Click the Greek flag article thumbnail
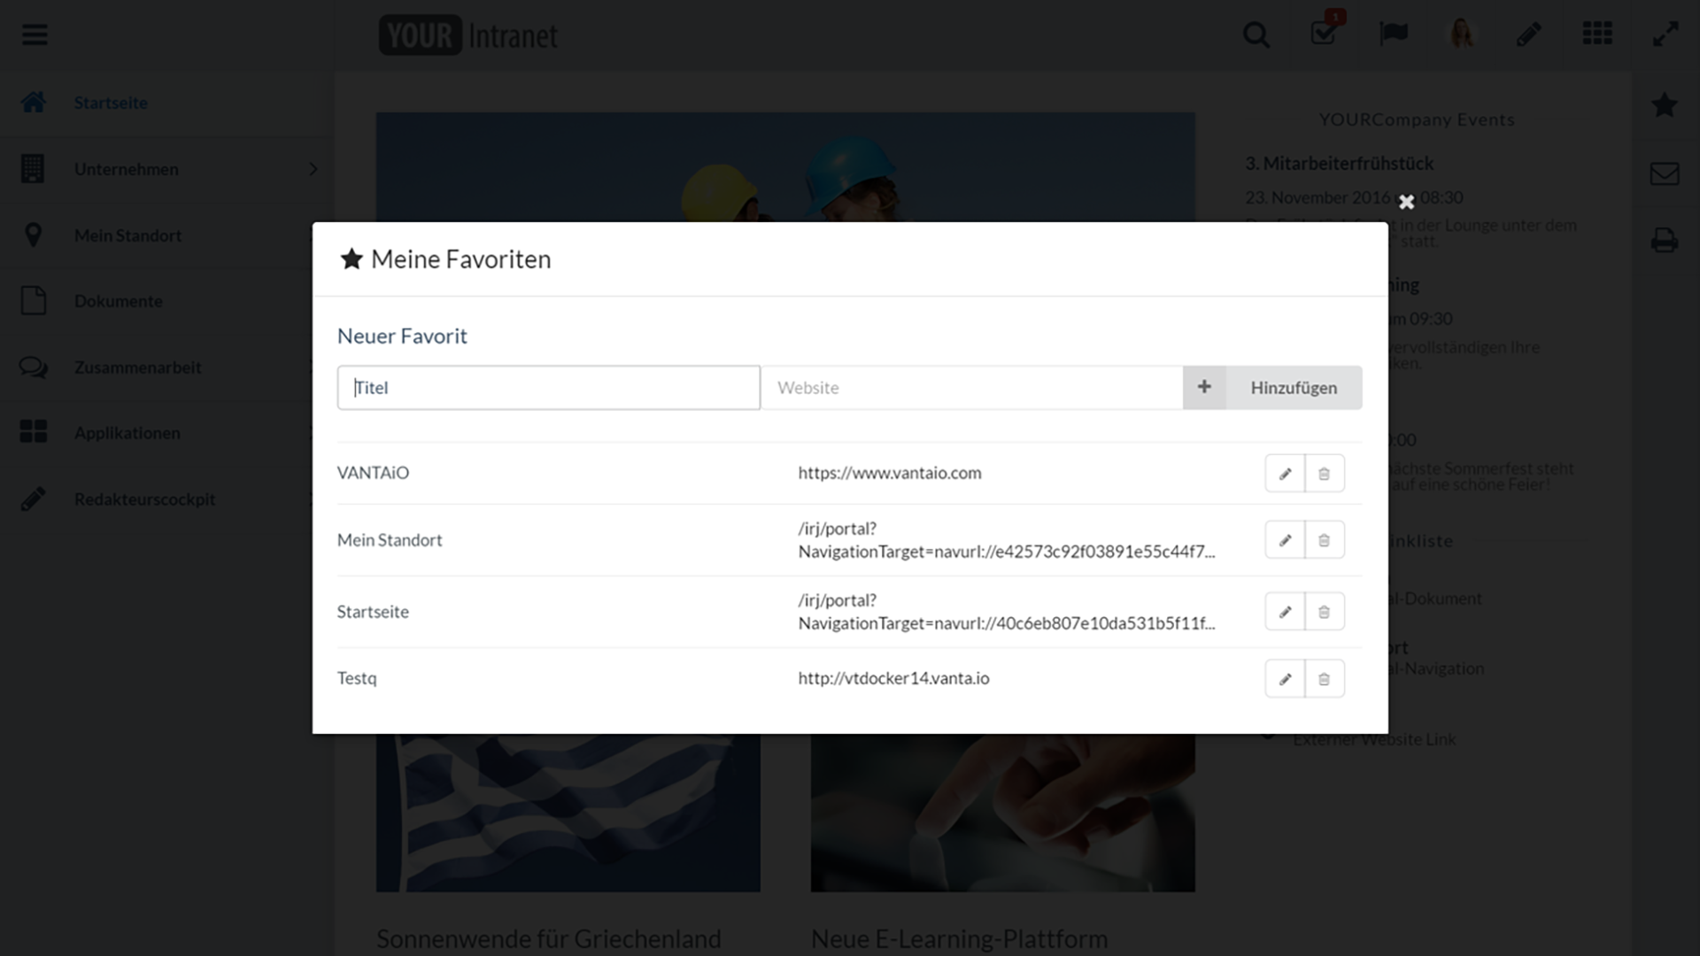The height and width of the screenshot is (956, 1700). pyautogui.click(x=568, y=812)
